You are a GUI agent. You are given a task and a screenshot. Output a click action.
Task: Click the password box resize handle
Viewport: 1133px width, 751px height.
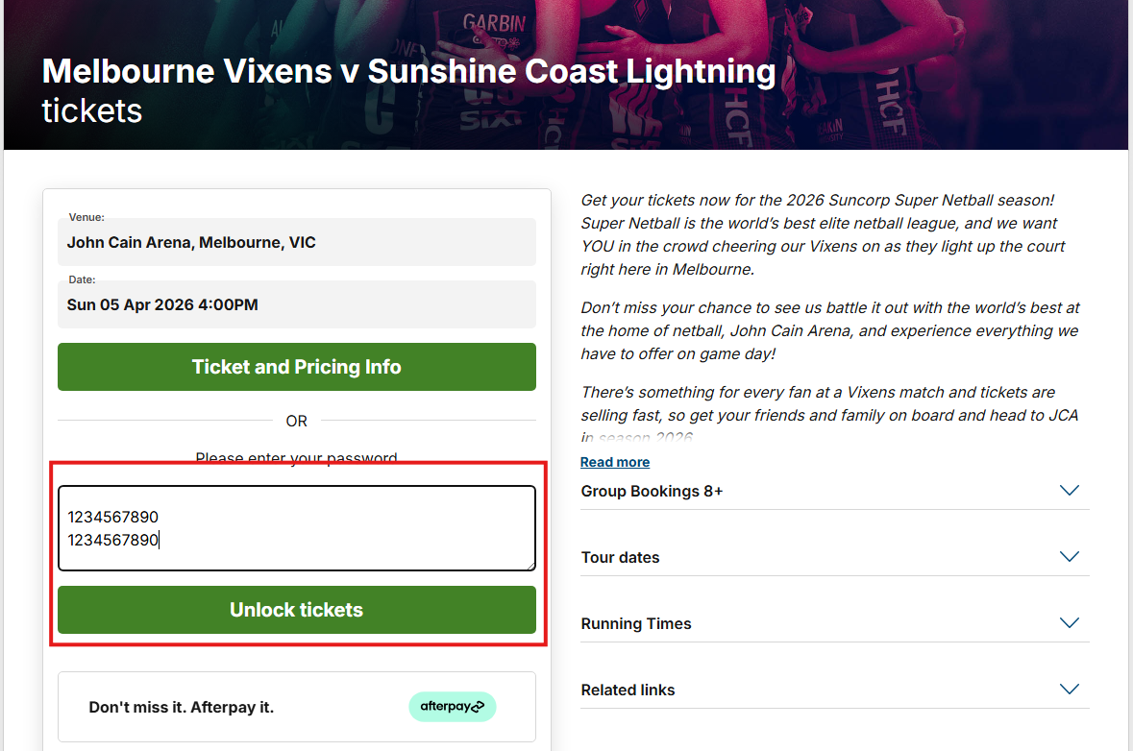coord(530,565)
